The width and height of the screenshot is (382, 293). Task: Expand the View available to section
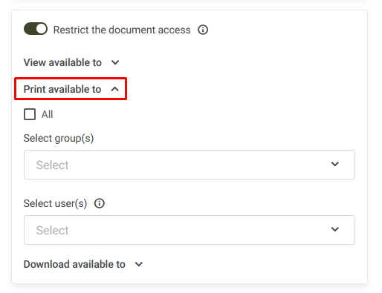[71, 62]
